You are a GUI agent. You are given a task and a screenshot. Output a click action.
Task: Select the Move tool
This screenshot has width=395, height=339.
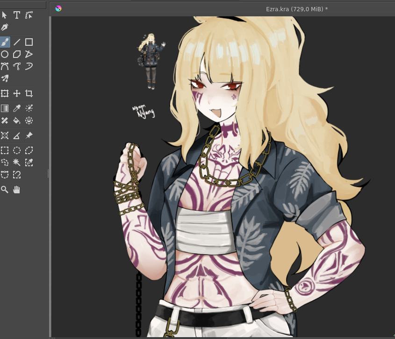point(17,93)
